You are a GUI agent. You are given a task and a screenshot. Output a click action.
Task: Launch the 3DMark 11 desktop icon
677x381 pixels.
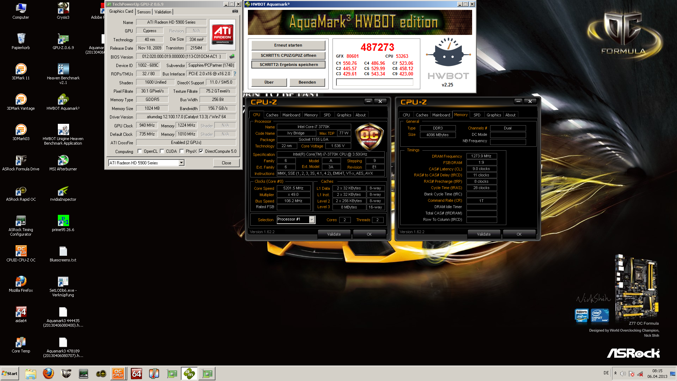click(21, 71)
